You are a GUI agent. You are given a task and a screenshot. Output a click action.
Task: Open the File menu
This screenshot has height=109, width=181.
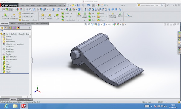pyautogui.click(x=22, y=5)
